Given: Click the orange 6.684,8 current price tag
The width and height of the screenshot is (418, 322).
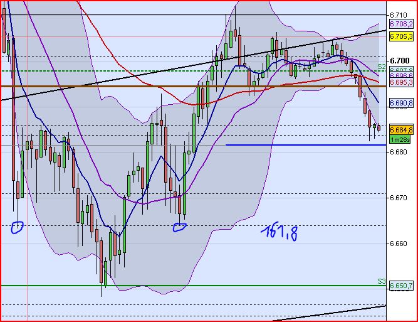Looking at the screenshot, I should coord(402,130).
